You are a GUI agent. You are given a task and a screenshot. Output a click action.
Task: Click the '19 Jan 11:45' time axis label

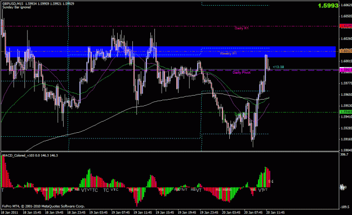click(x=142, y=212)
